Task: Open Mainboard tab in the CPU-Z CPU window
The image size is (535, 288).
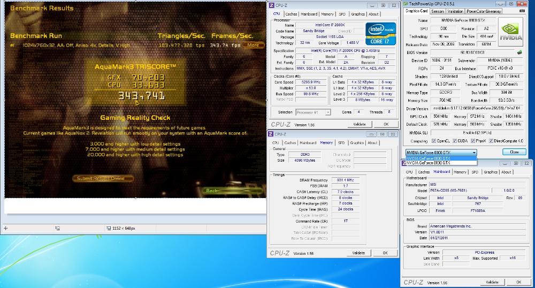Action: [309, 14]
